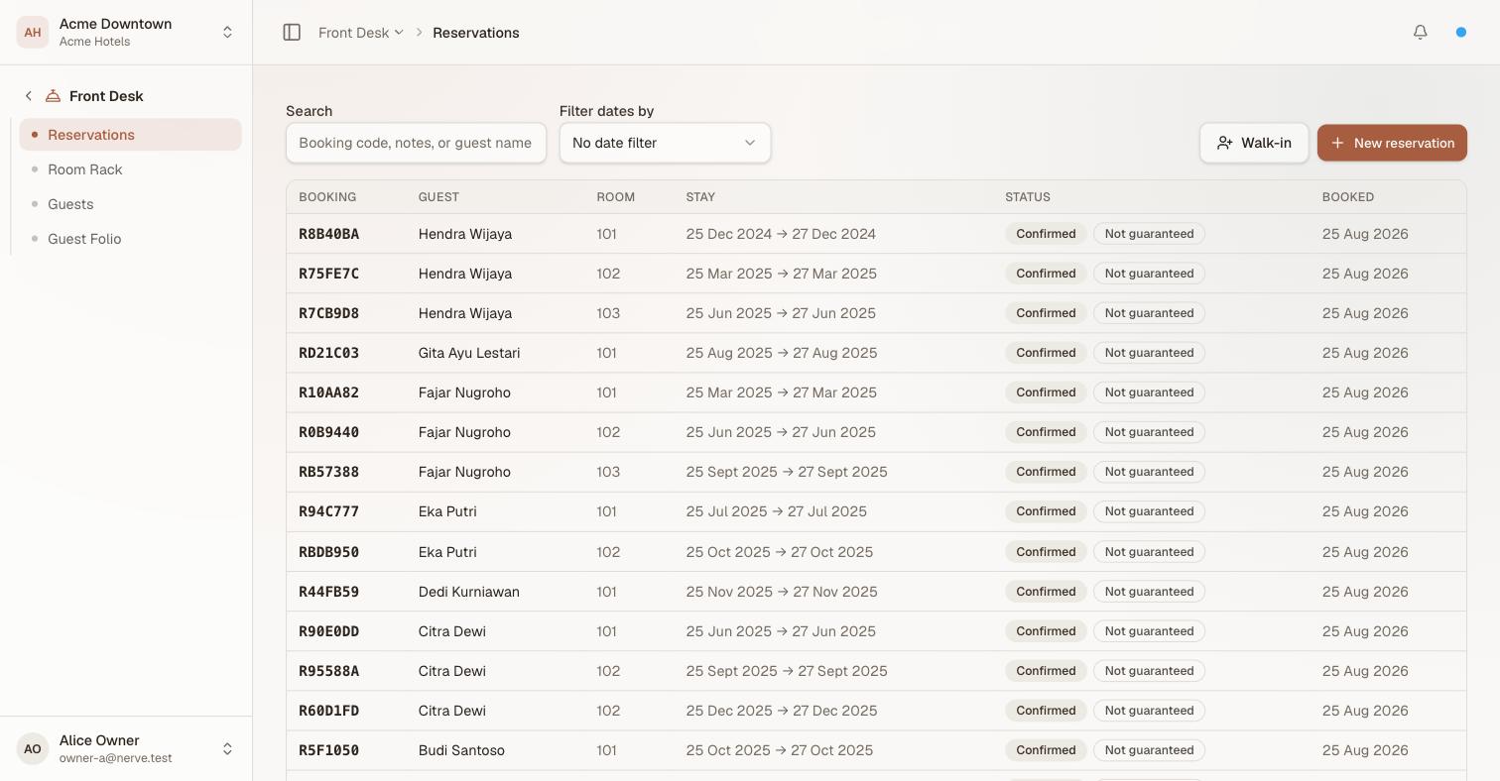Click the STATUS column header
The height and width of the screenshot is (781, 1500).
coord(1028,197)
